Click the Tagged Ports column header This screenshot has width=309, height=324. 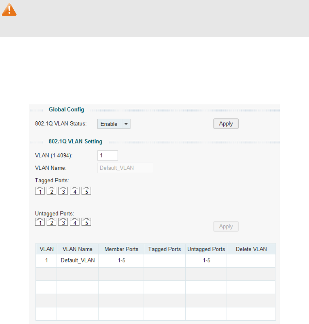pos(165,249)
